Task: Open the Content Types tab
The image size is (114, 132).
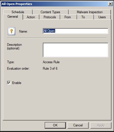Action: pyautogui.click(x=50, y=12)
